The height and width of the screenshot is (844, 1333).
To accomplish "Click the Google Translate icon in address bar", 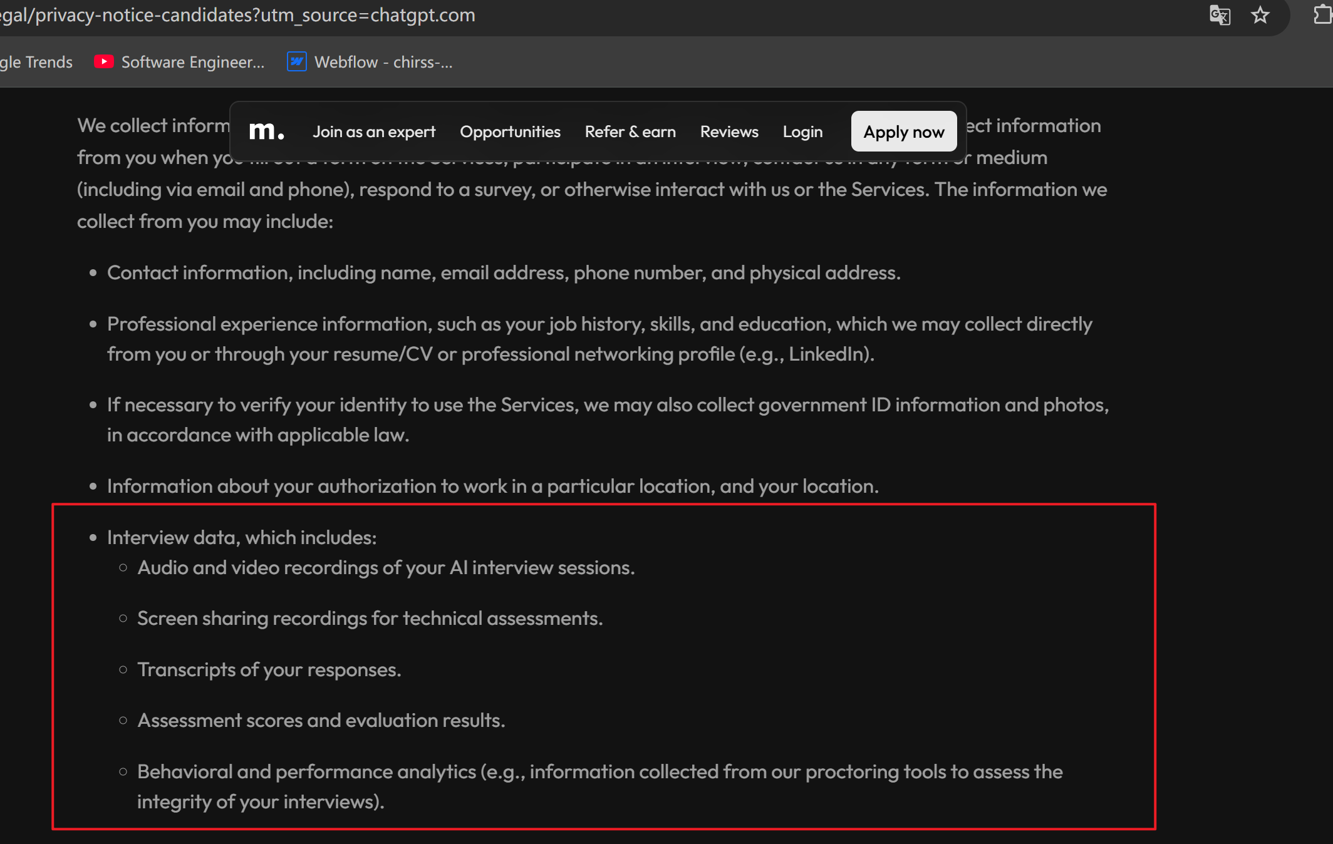I will (1220, 15).
